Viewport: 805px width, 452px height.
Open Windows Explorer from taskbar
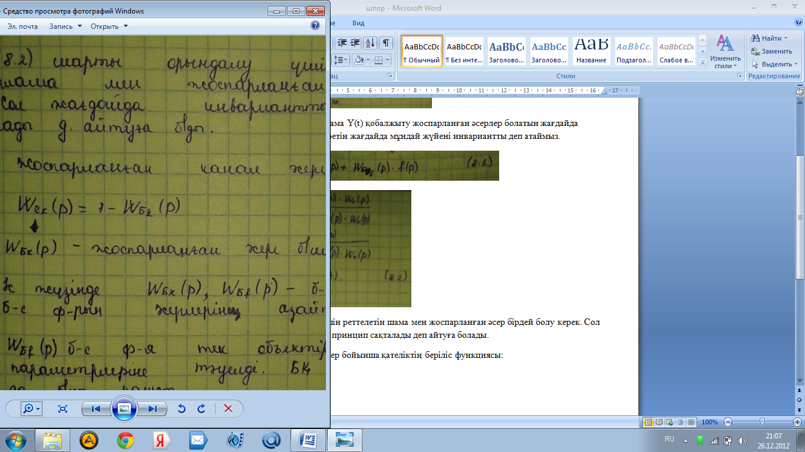tap(52, 440)
